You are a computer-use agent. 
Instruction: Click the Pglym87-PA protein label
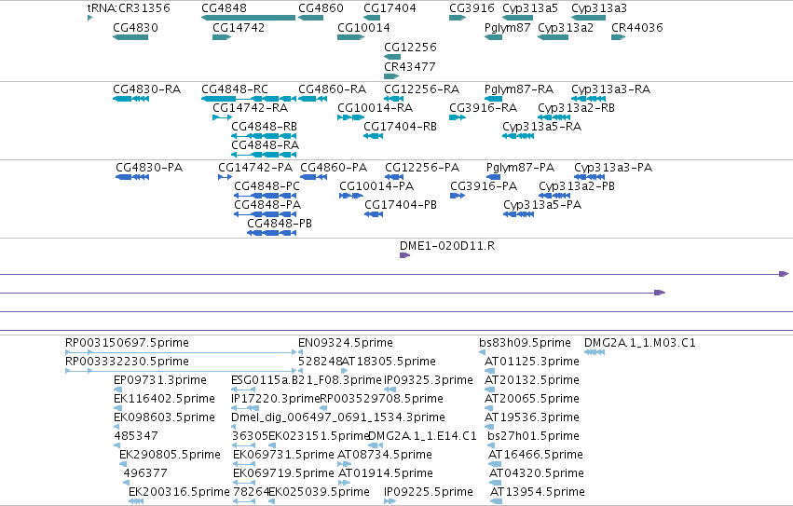tap(520, 168)
